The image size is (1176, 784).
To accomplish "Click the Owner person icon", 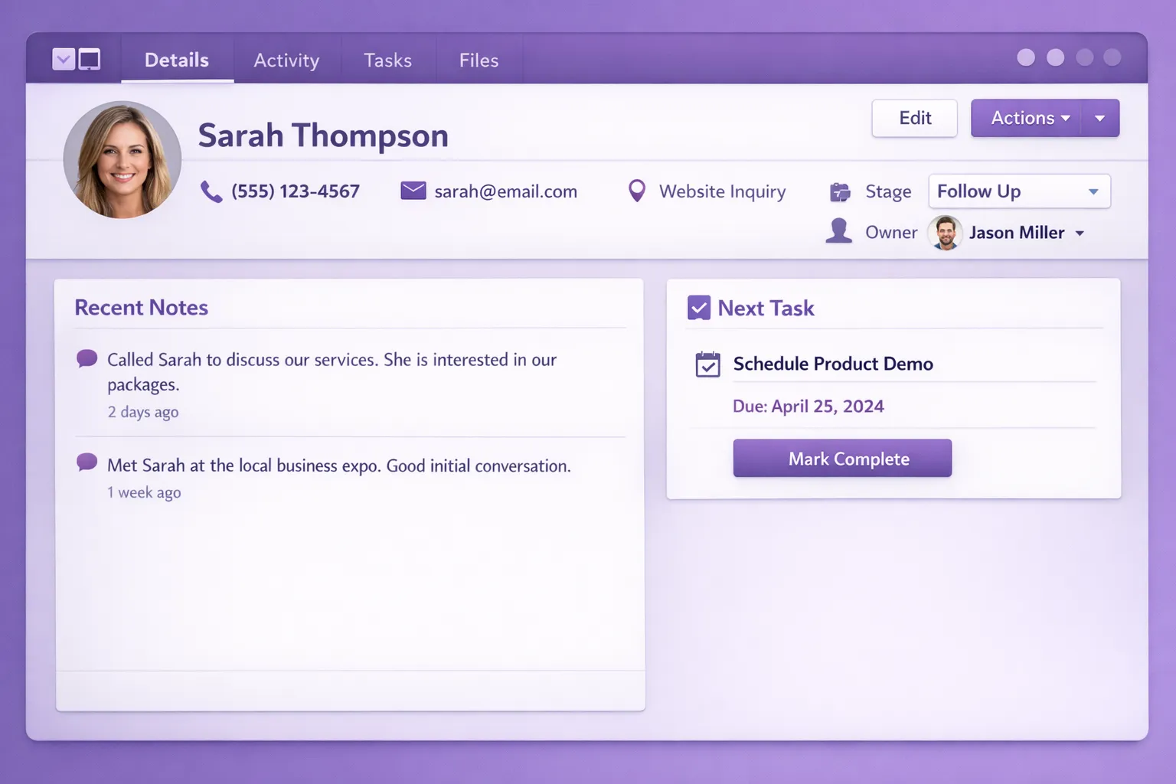I will (838, 232).
